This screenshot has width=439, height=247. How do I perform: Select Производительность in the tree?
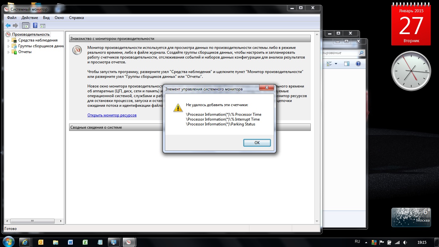31,34
